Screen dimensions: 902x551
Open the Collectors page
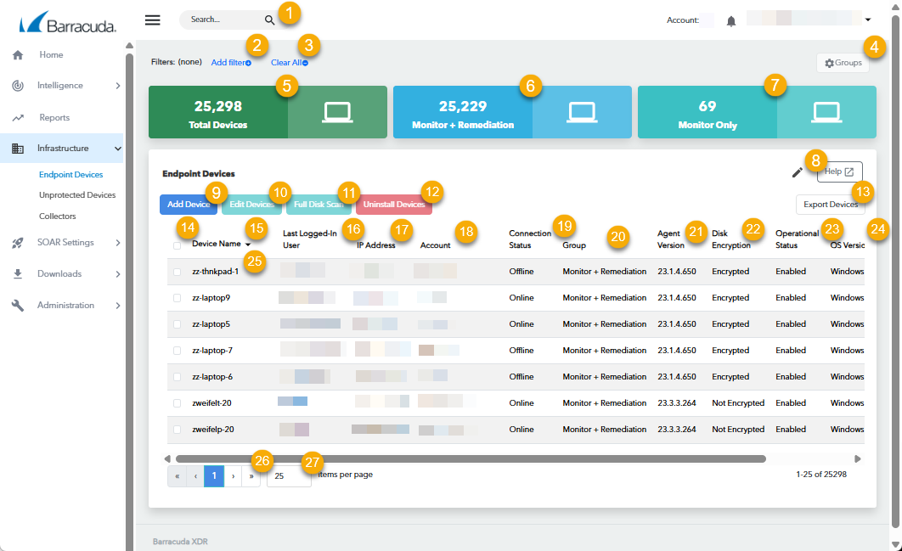[x=58, y=216]
